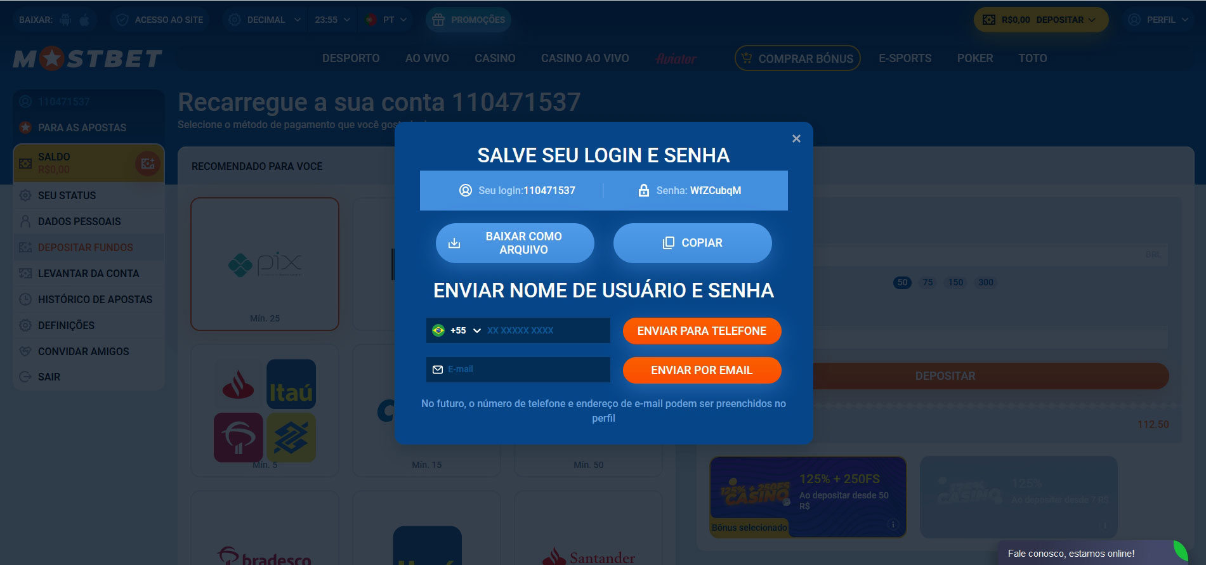Viewport: 1206px width, 565px height.
Task: Open the +55 country code dropdown
Action: click(x=456, y=330)
